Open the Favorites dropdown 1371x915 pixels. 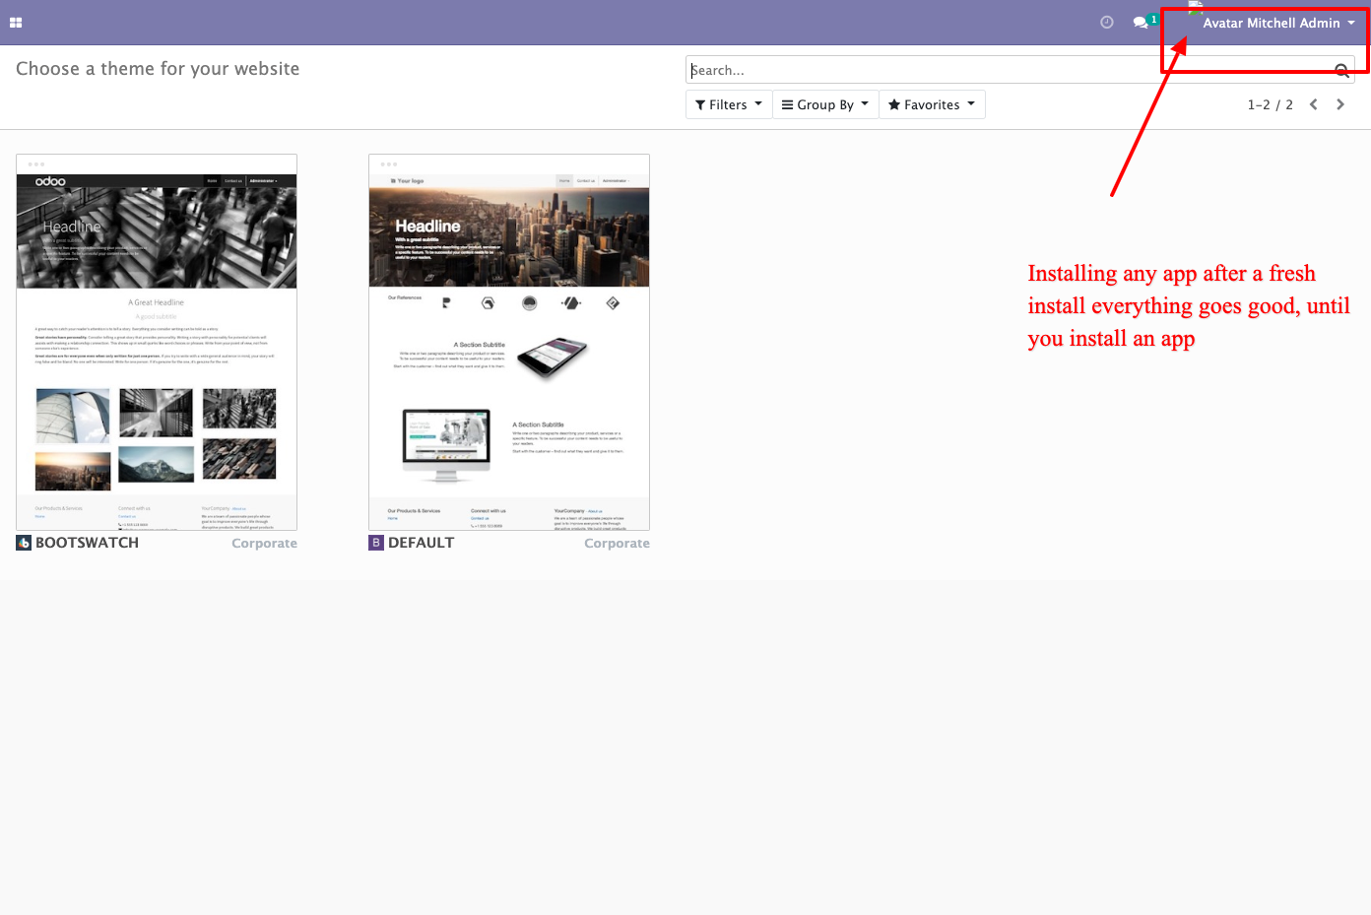[x=932, y=103]
